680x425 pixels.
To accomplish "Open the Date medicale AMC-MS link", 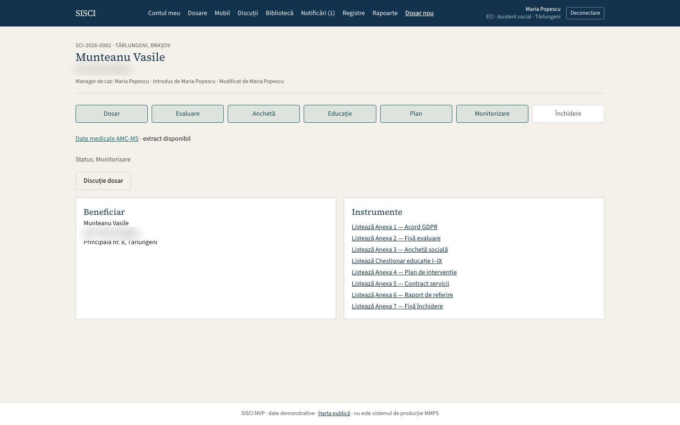I will point(107,139).
